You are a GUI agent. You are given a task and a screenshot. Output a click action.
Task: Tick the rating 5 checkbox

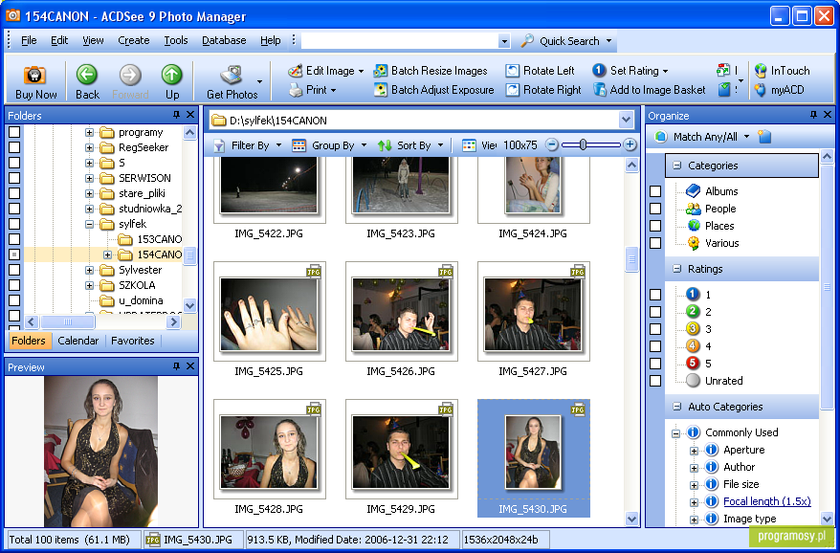pyautogui.click(x=655, y=364)
